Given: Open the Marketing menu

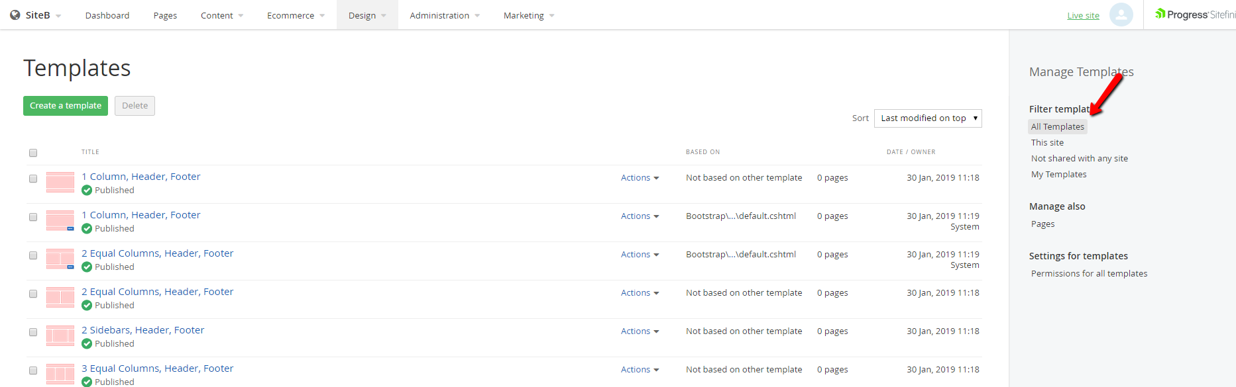Looking at the screenshot, I should click(529, 15).
